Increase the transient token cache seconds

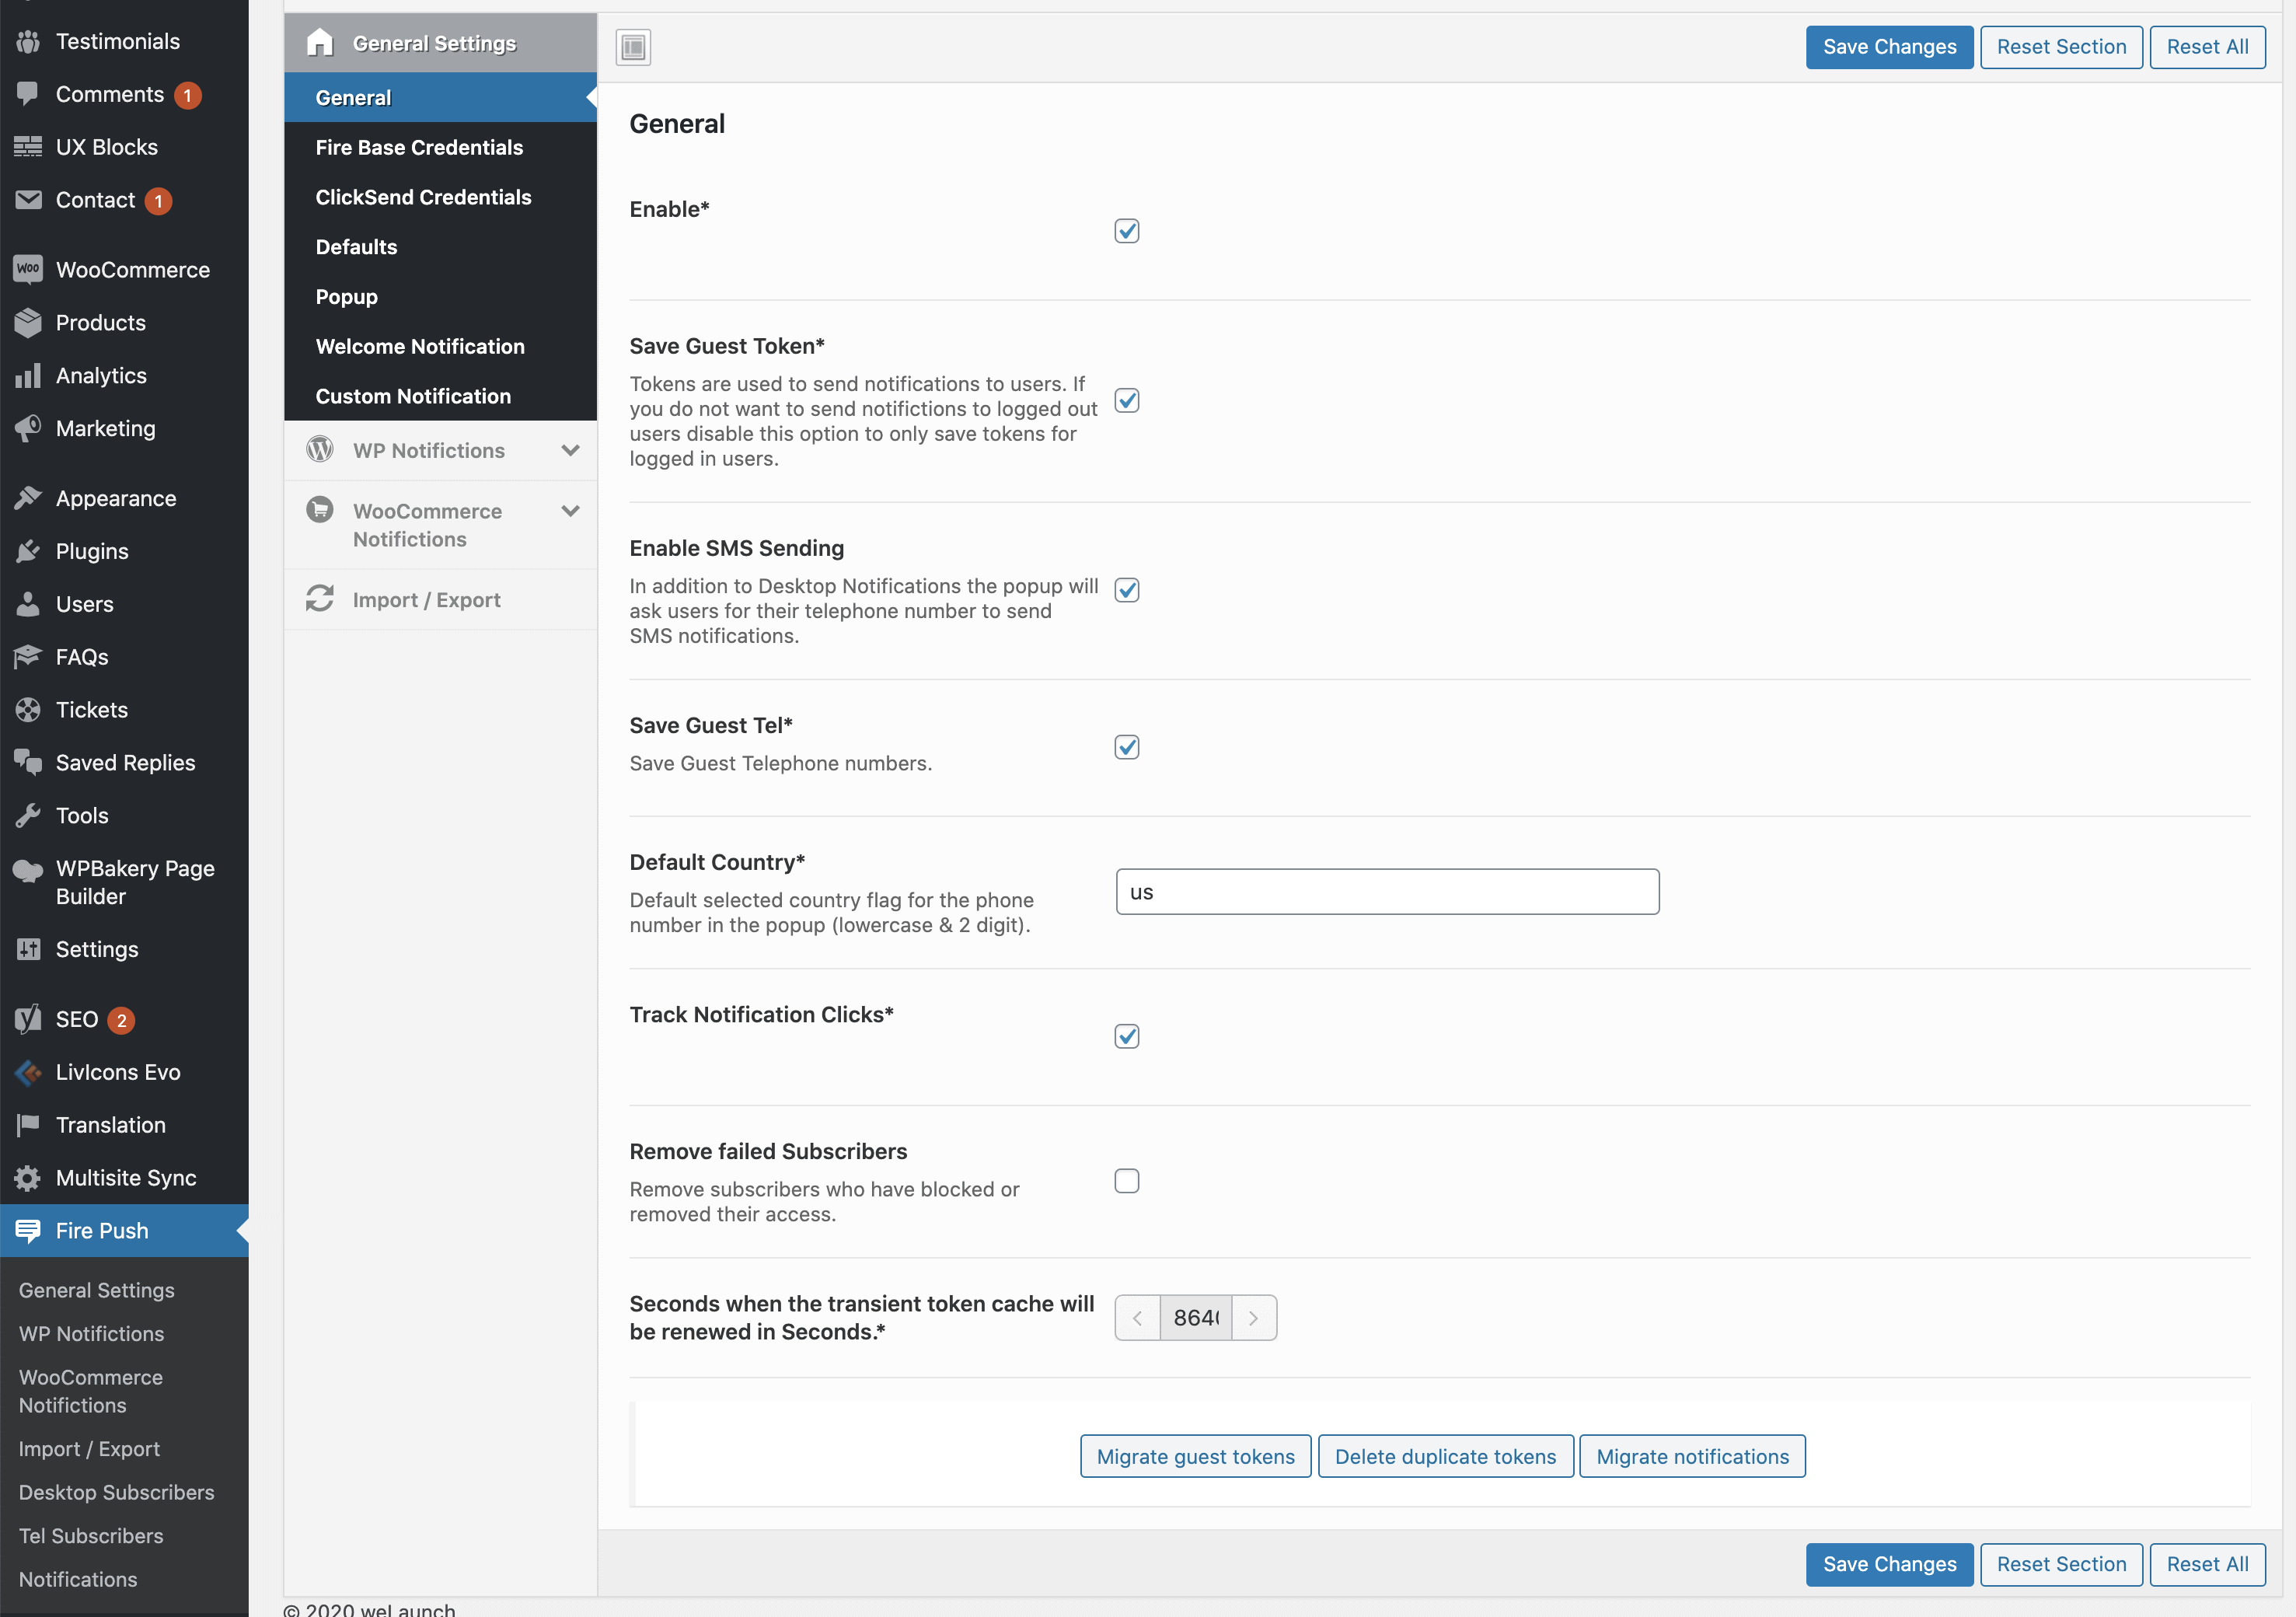point(1255,1318)
